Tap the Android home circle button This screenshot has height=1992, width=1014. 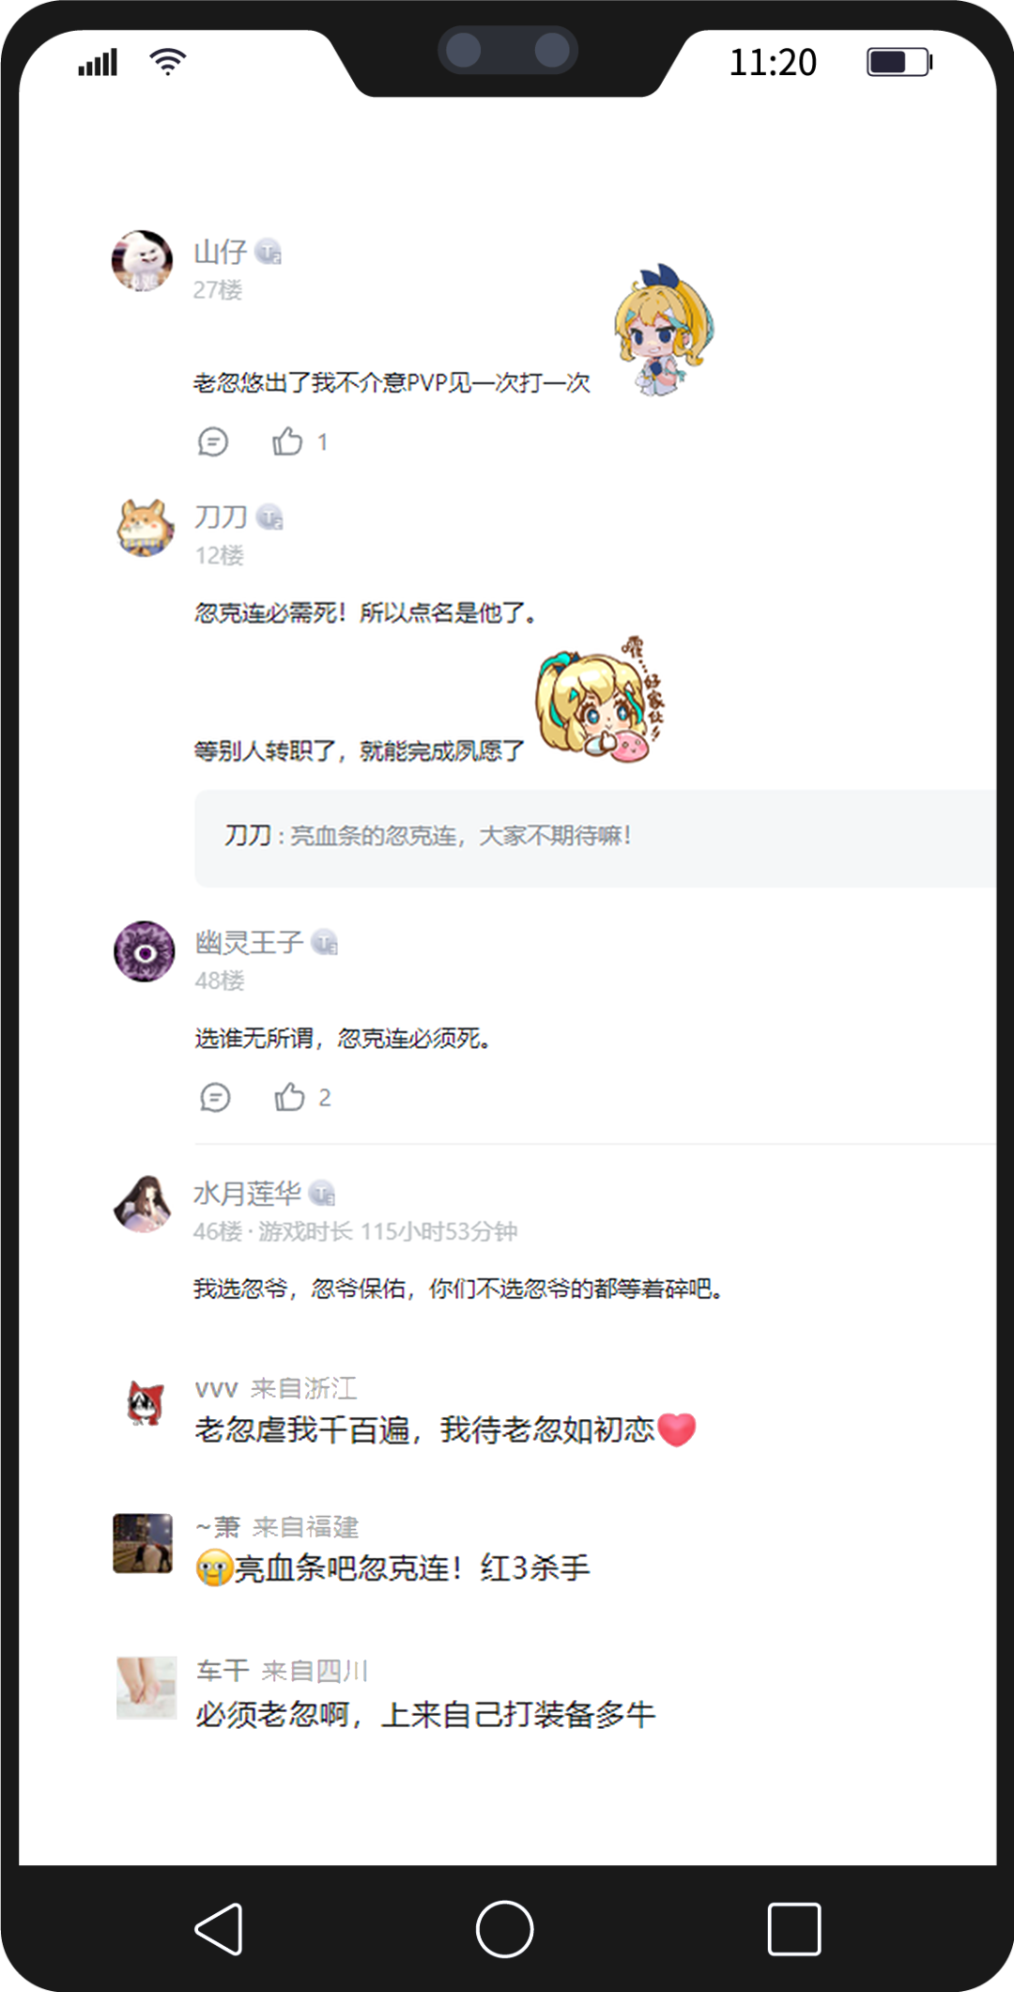(504, 1929)
